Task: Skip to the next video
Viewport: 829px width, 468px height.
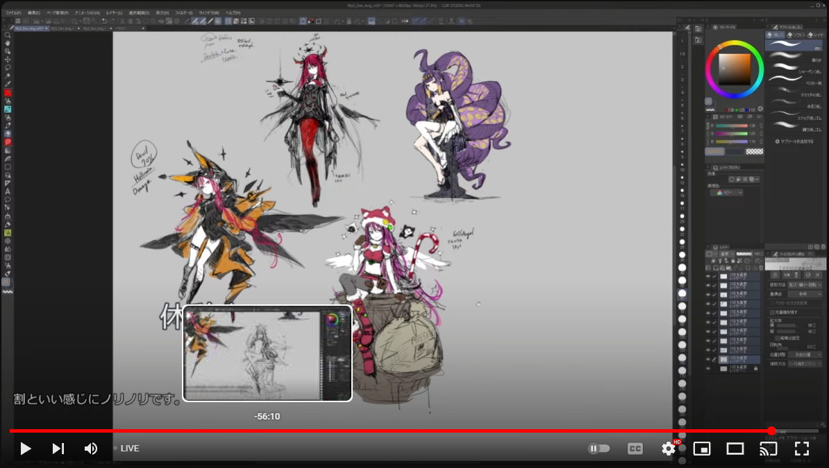Action: [x=58, y=449]
